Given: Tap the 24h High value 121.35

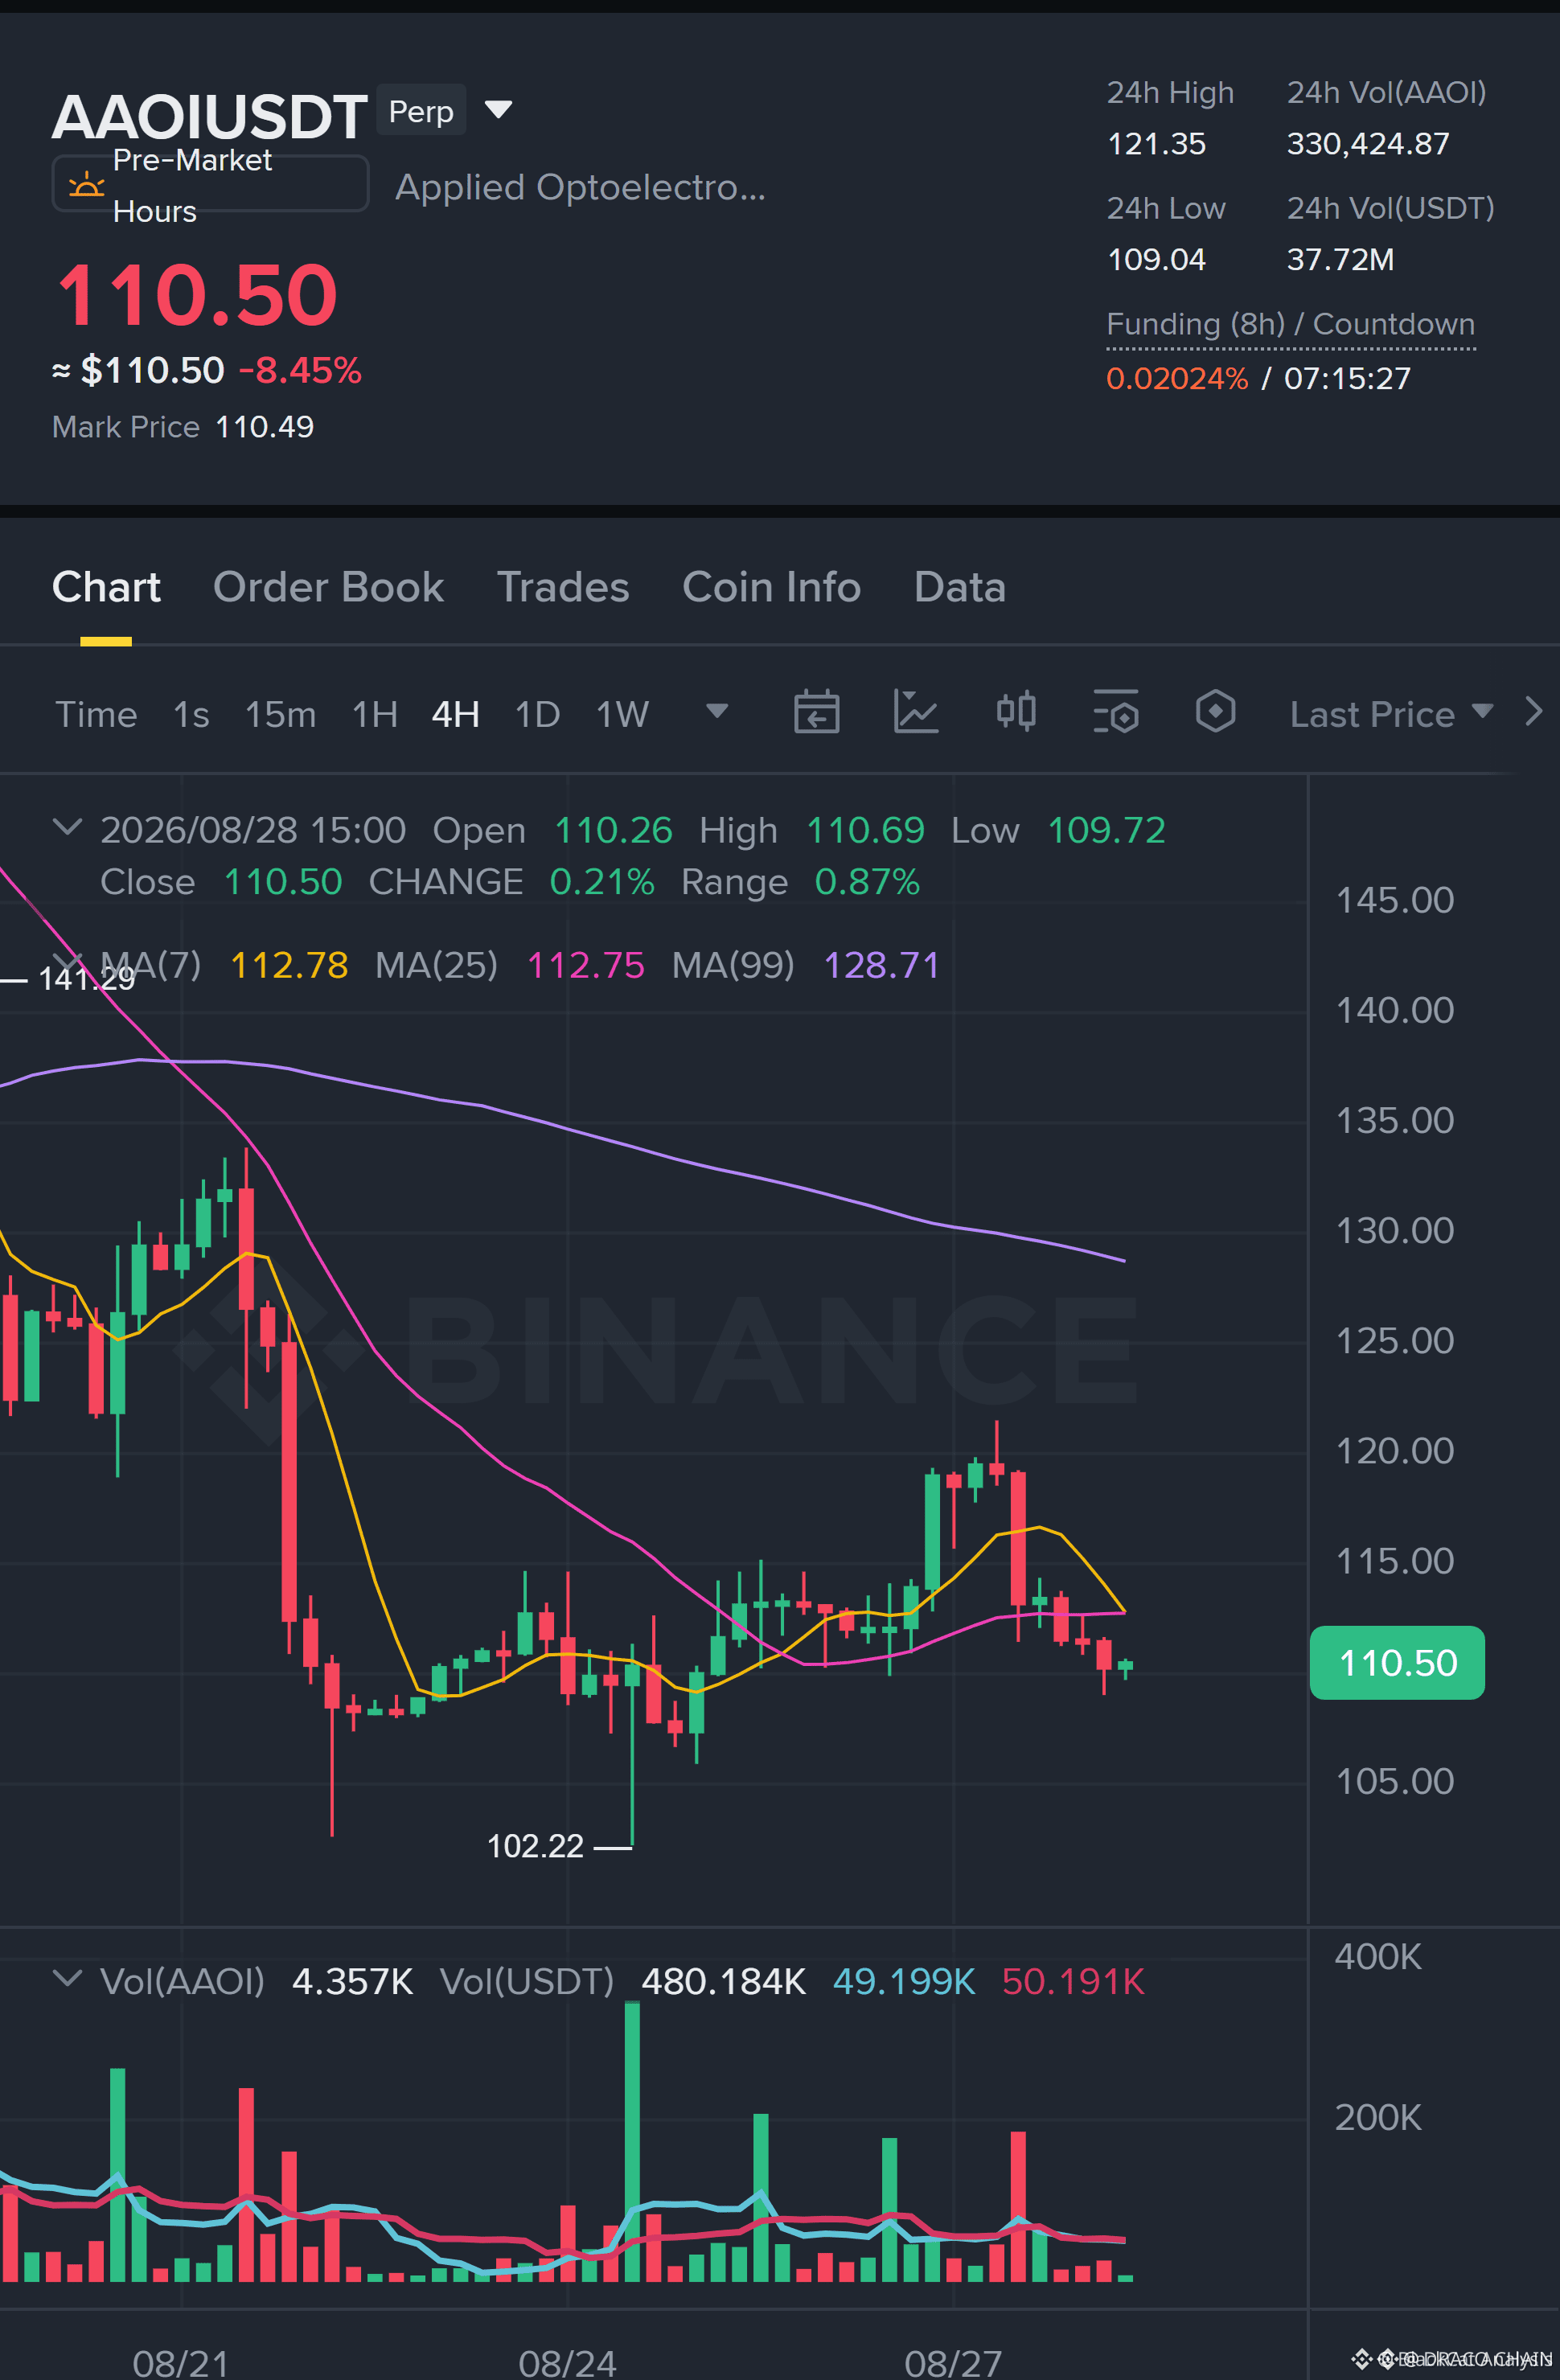Looking at the screenshot, I should (1156, 144).
